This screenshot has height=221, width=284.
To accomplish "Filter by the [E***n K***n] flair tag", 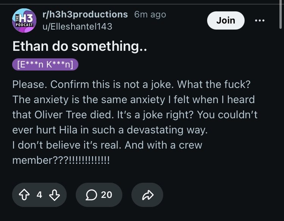I will (45, 64).
